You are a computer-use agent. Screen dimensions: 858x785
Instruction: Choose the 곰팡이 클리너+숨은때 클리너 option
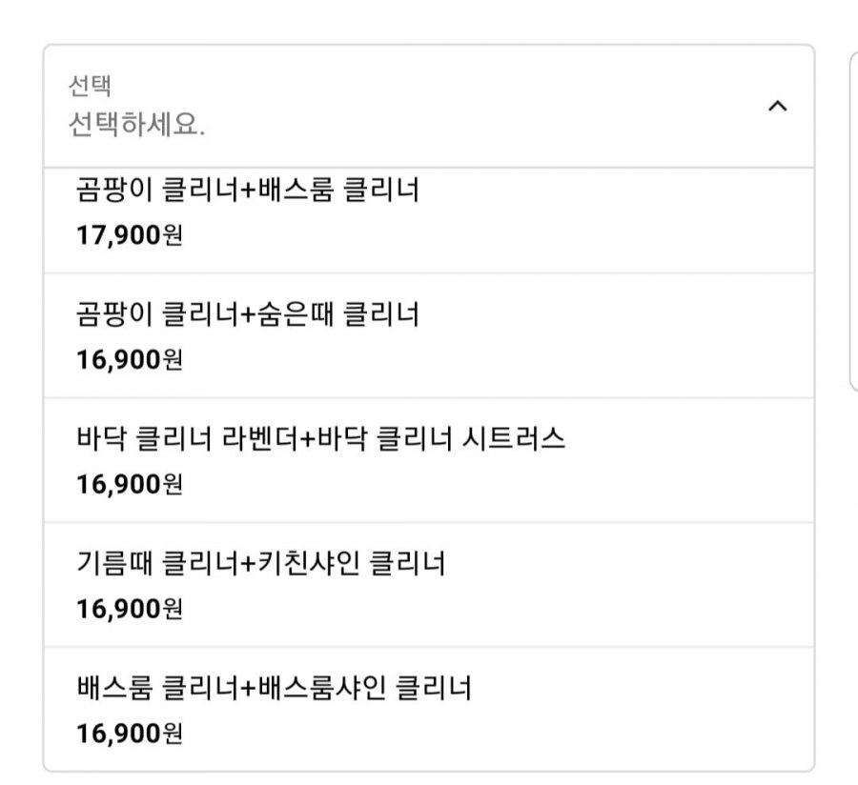pyautogui.click(x=429, y=335)
